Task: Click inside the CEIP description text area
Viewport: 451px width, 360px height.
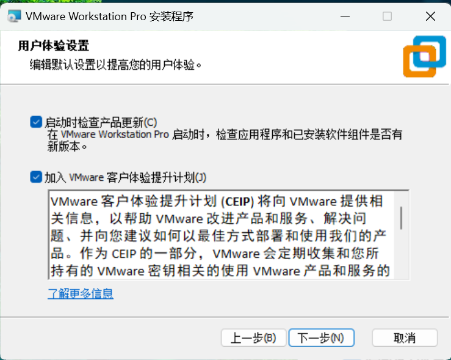Action: point(221,235)
